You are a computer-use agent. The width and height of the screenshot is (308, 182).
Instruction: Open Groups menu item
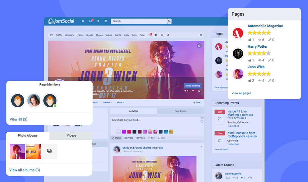pos(90,35)
